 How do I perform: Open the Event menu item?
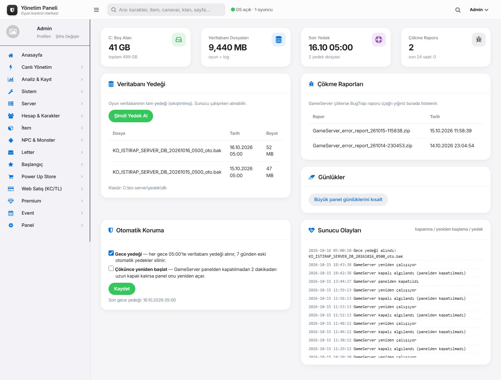(x=45, y=213)
